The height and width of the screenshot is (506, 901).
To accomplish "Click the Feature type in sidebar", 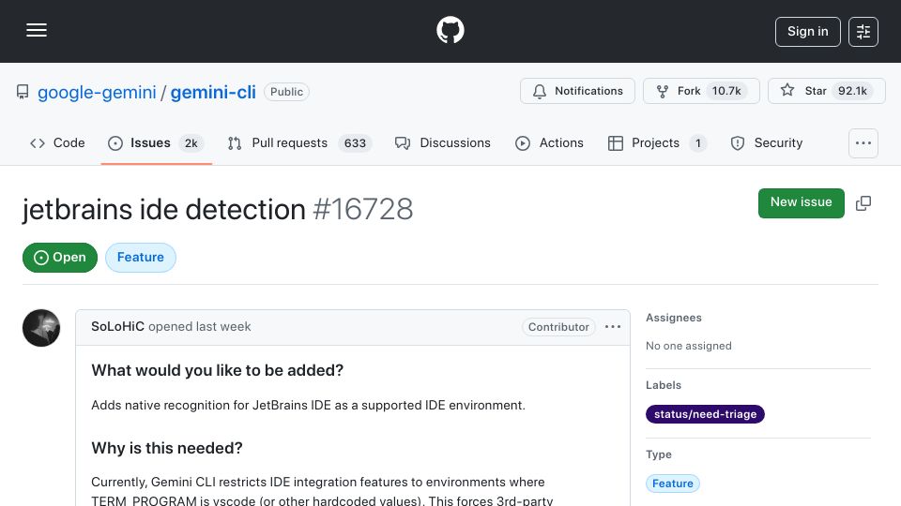I will point(672,484).
